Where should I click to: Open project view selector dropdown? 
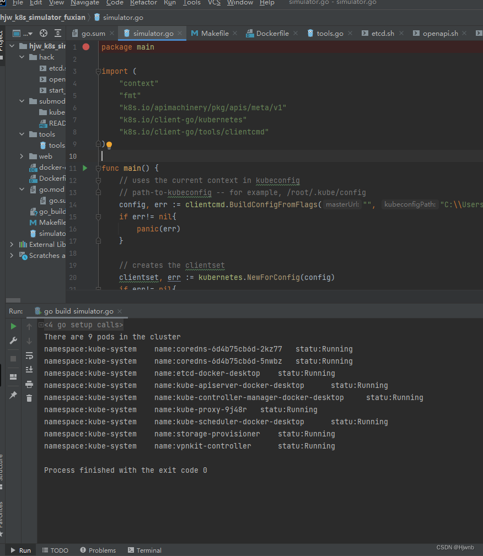[23, 33]
